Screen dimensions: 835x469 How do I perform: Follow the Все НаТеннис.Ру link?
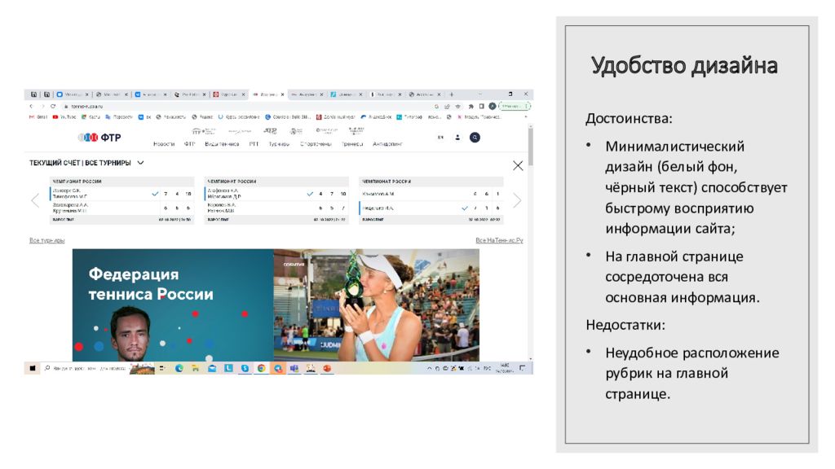(499, 240)
